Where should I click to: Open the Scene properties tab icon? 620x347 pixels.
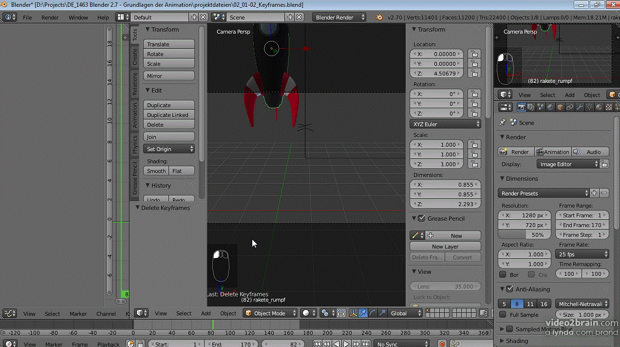tap(541, 107)
